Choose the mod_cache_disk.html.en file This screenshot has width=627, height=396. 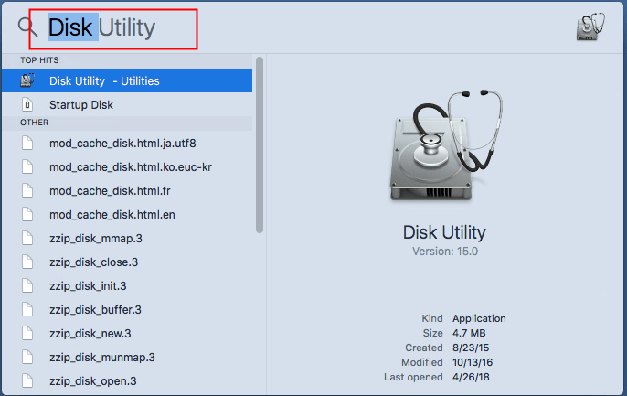(127, 214)
